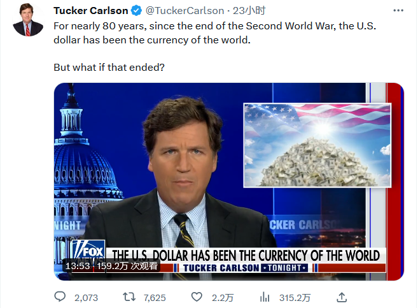Open tweet analytics bar chart icon
The width and height of the screenshot is (418, 308).
point(266,297)
